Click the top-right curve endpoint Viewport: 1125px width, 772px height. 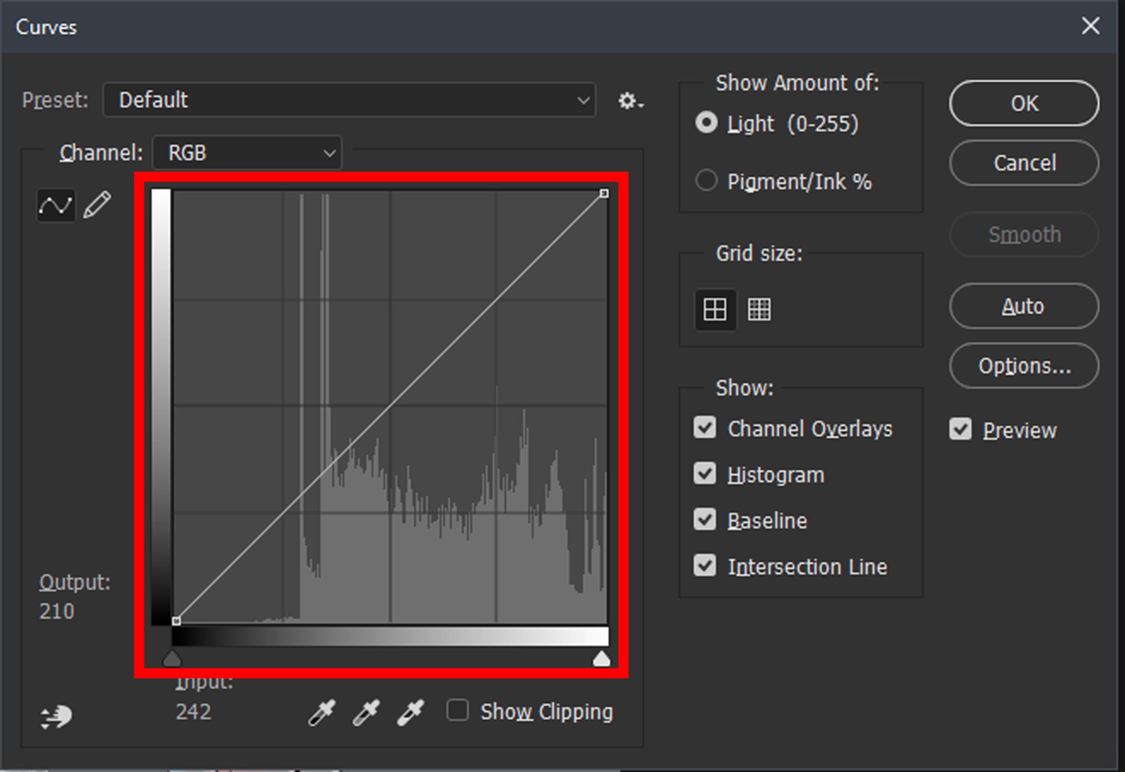pyautogui.click(x=604, y=193)
